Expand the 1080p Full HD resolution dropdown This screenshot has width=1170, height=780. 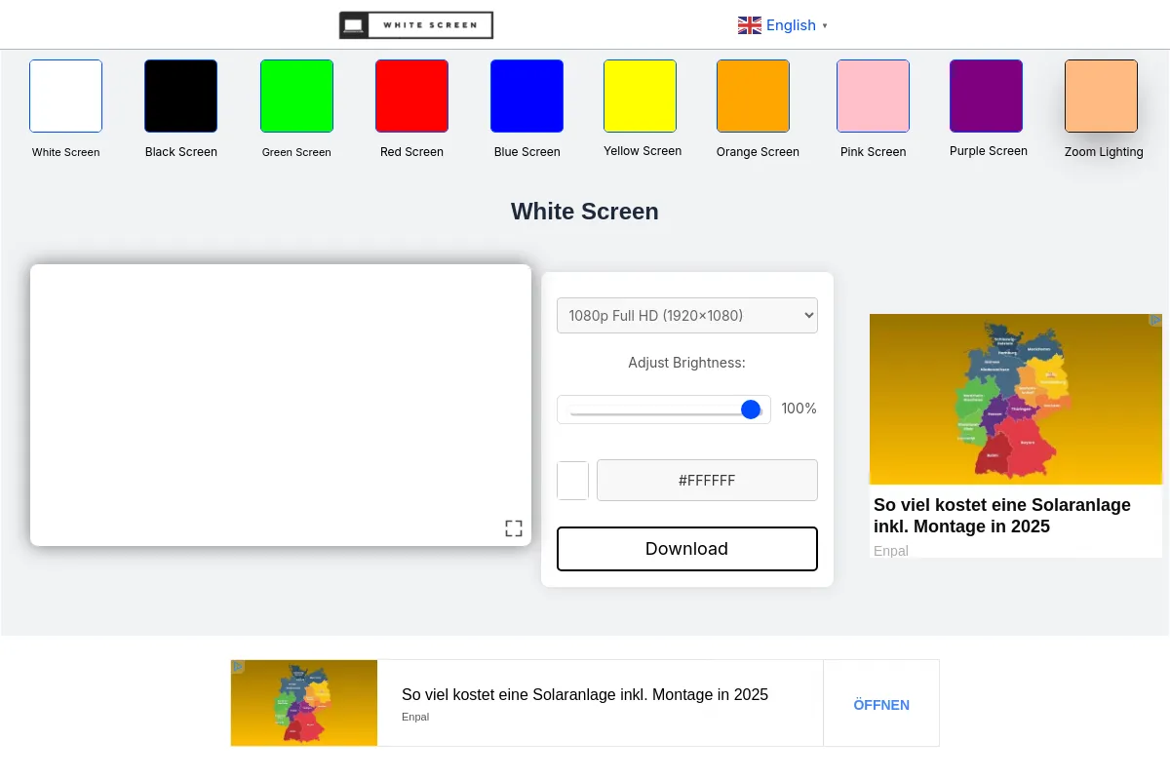pos(686,316)
